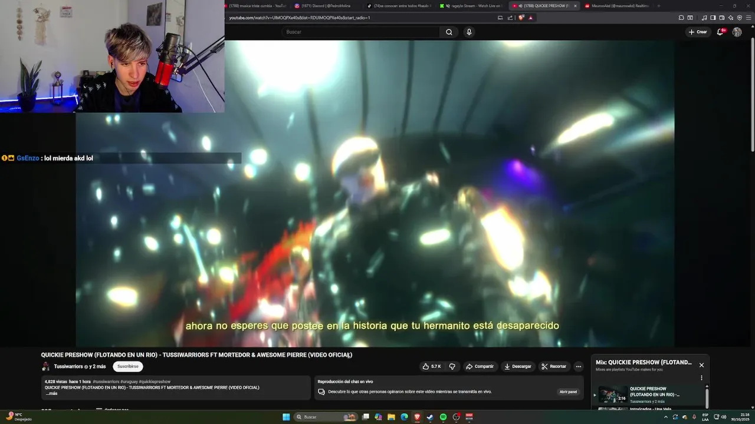755x424 pixels.
Task: Like the video with 5.7 K thumbs up
Action: pyautogui.click(x=432, y=366)
